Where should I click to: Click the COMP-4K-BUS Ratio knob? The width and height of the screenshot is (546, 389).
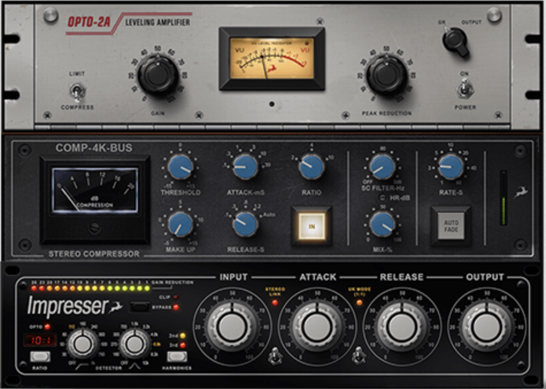point(312,166)
